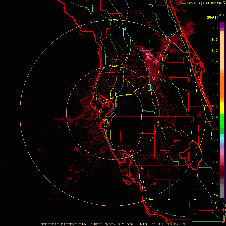Click the pink high-KDP storm core northeast of radar
Viewport: 226px width, 226px height.
(148, 56)
